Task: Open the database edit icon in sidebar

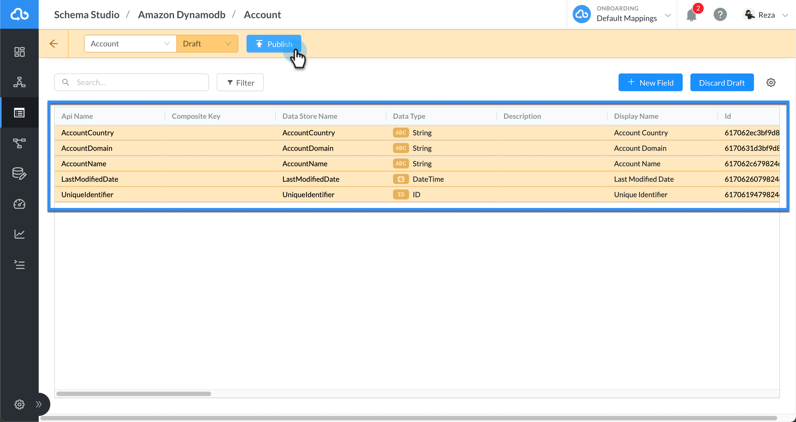Action: click(x=19, y=173)
